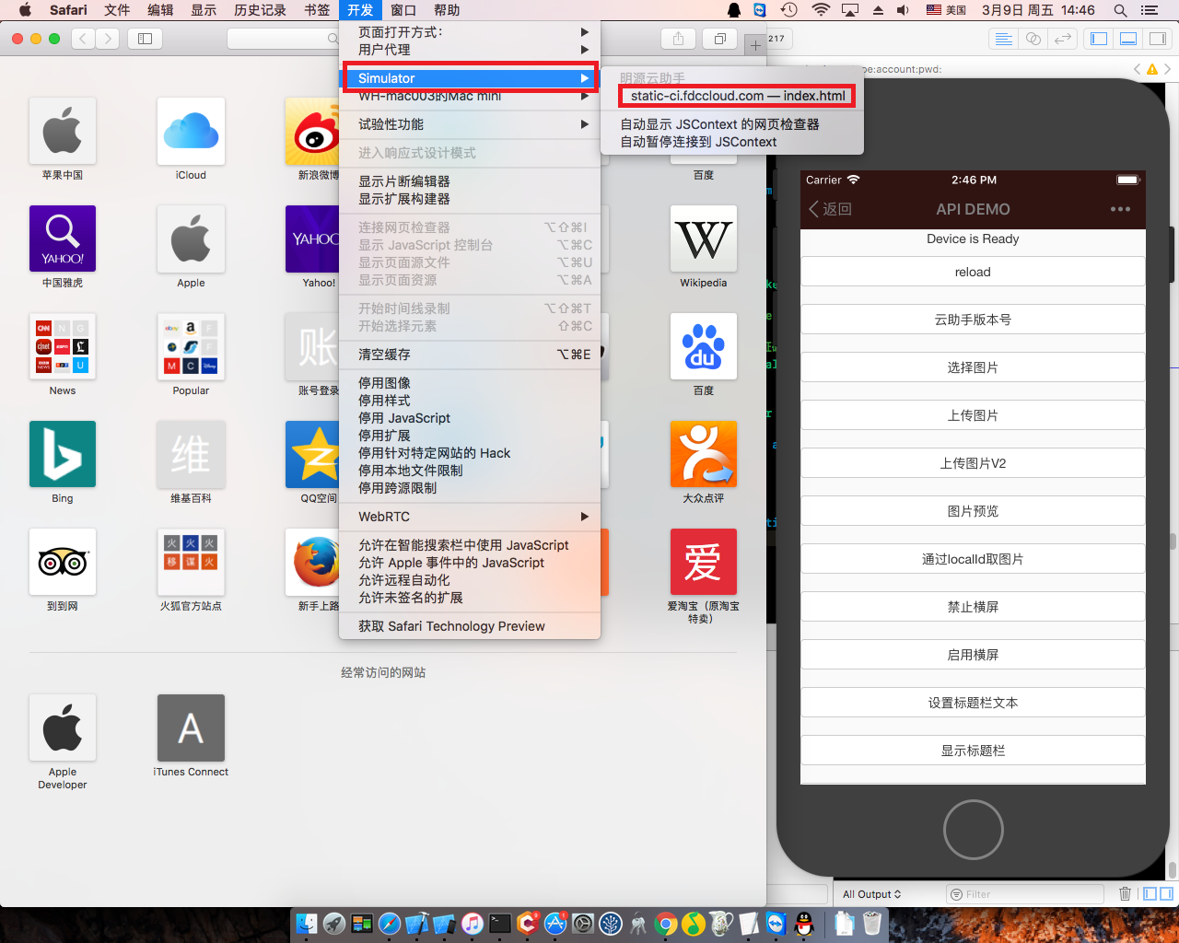This screenshot has height=943, width=1179.
Task: Toggle 停用图像 in the develop menu
Action: (470, 383)
